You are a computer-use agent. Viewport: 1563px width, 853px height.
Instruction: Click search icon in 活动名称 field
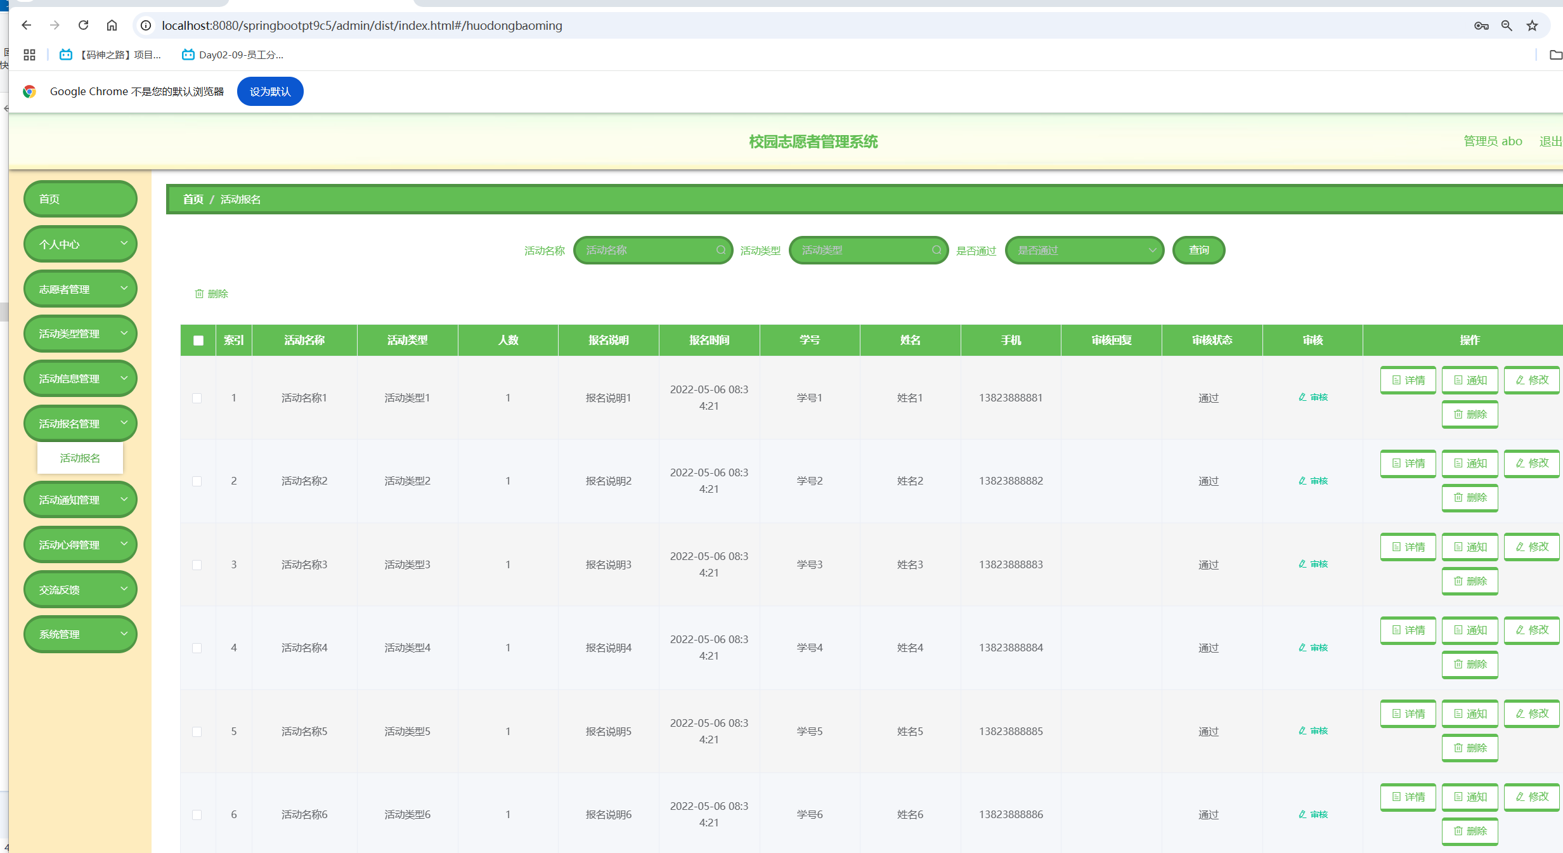[x=721, y=250]
